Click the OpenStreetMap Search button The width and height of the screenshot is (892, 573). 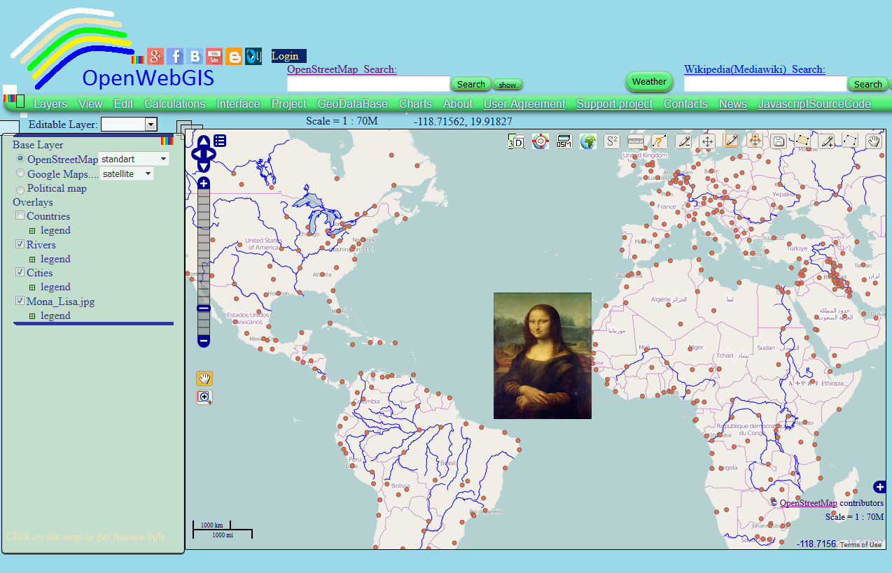coord(471,84)
